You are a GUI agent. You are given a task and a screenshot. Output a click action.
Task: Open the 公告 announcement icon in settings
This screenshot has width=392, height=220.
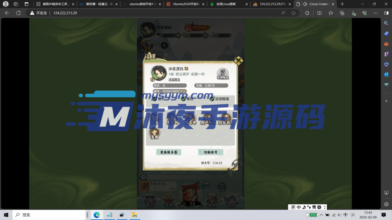click(x=155, y=118)
